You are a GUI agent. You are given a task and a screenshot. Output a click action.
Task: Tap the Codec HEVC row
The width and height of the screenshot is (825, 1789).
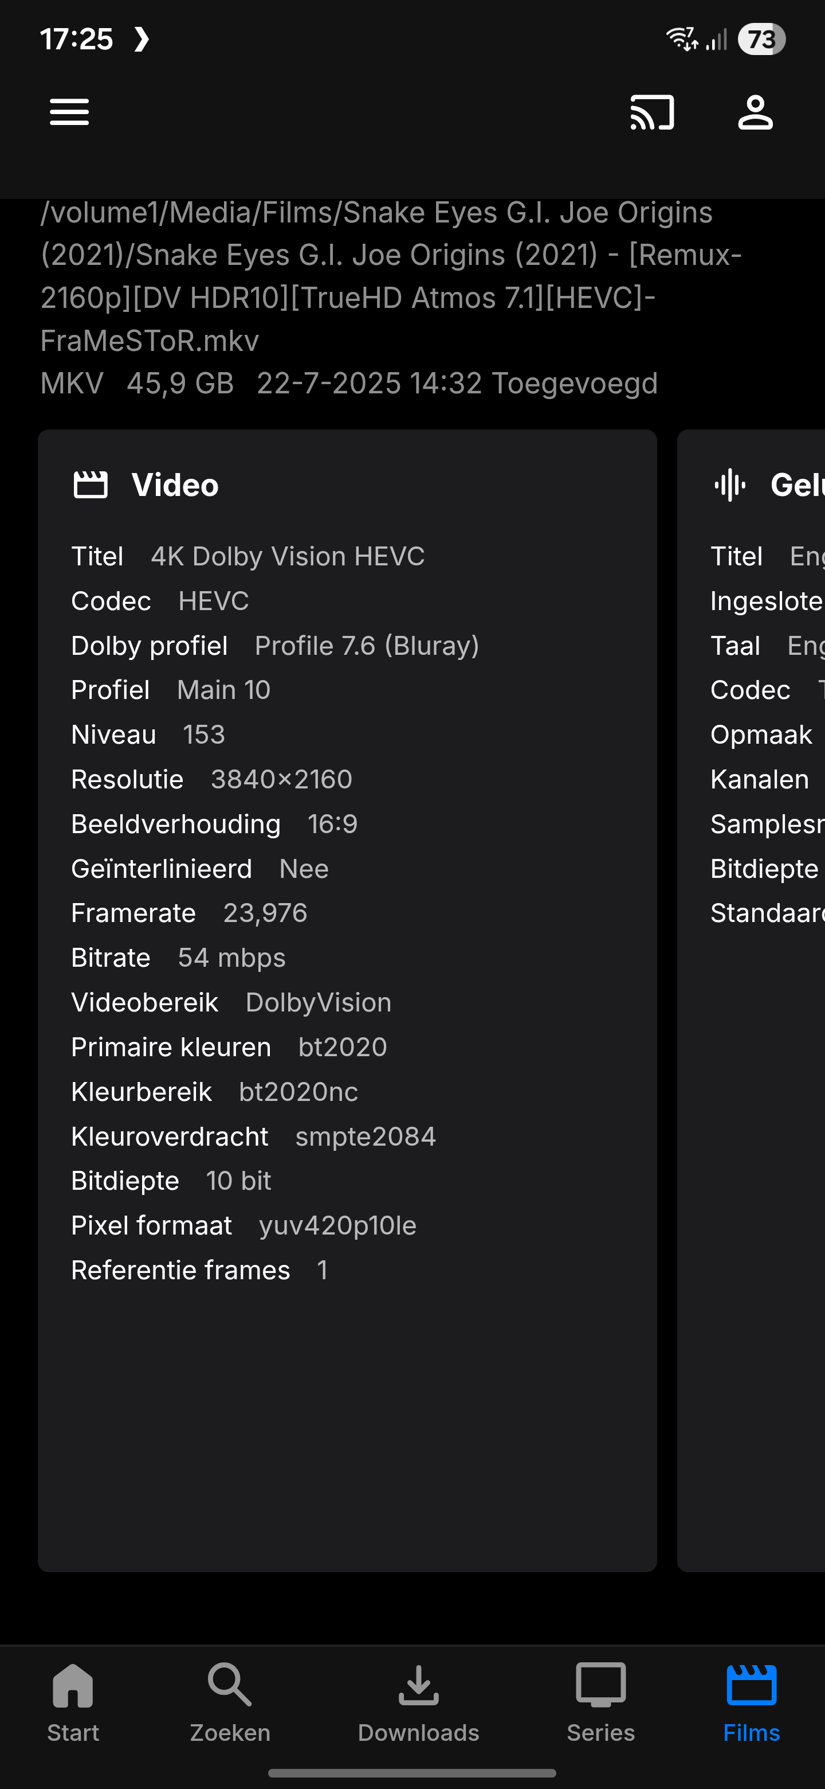click(160, 601)
